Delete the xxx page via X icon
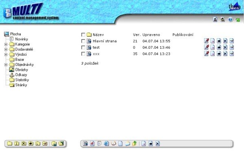244x154 pixels. [225, 54]
